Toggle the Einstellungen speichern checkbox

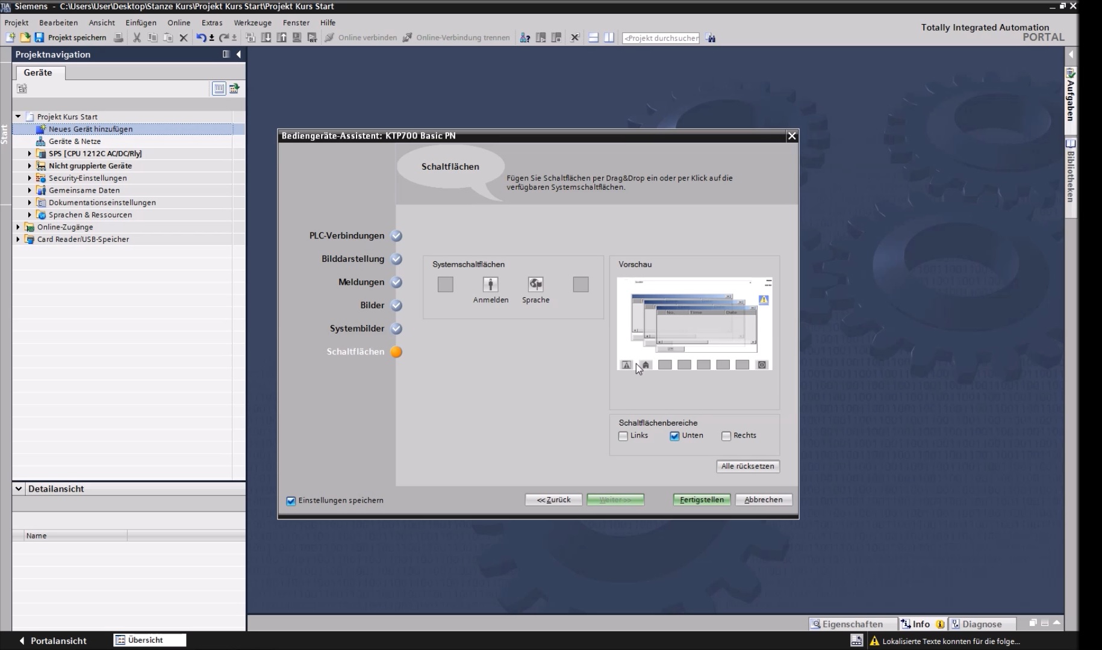tap(291, 501)
